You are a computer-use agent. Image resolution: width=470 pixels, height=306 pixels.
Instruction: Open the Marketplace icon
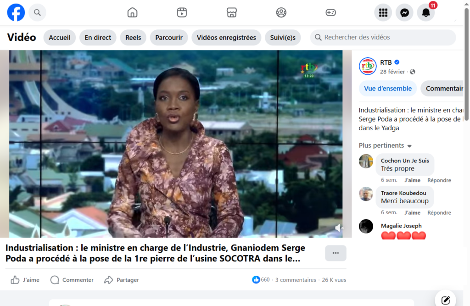232,12
